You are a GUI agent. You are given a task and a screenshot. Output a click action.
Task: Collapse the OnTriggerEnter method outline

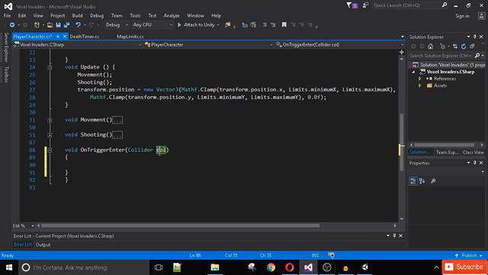pyautogui.click(x=50, y=150)
